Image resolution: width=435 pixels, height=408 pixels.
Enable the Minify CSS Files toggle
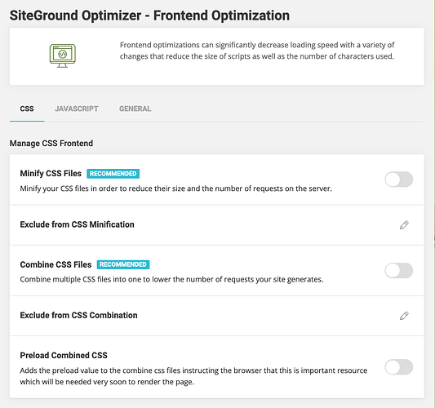point(398,180)
